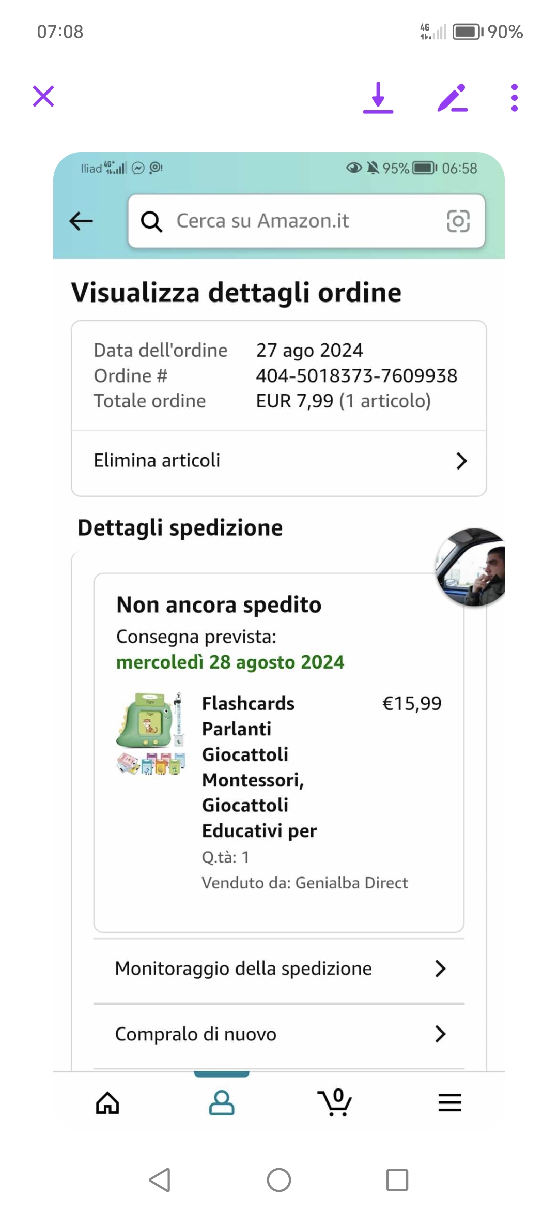
Task: Open the three-dot overflow menu
Action: point(514,98)
